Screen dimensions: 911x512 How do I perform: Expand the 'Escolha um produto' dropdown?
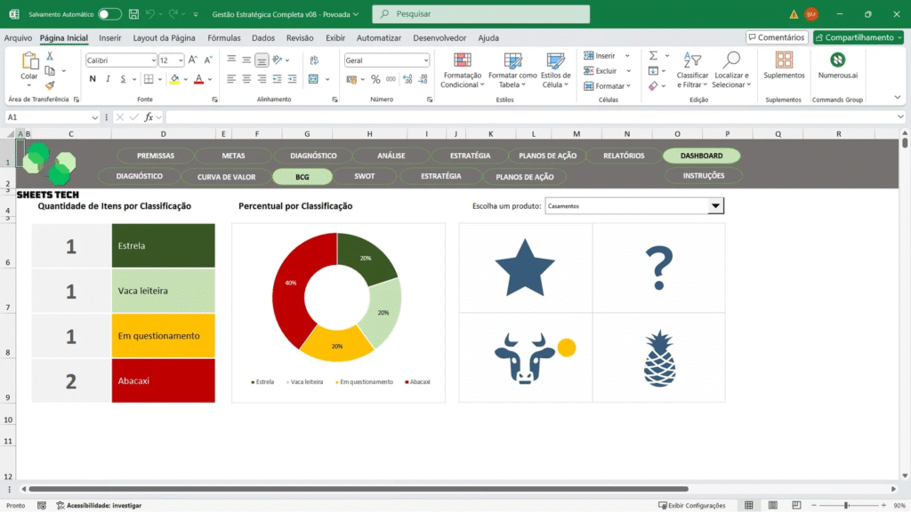coord(715,206)
